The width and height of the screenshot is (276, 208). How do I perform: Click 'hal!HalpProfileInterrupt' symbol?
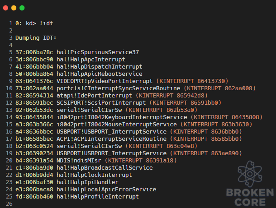98,197
